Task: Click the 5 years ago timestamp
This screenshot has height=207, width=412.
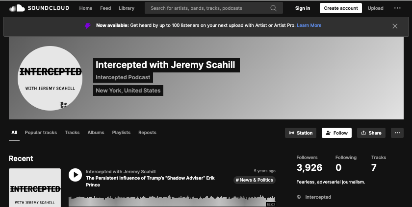Action: coord(264,171)
